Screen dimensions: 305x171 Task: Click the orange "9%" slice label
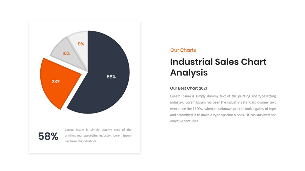pyautogui.click(x=81, y=44)
